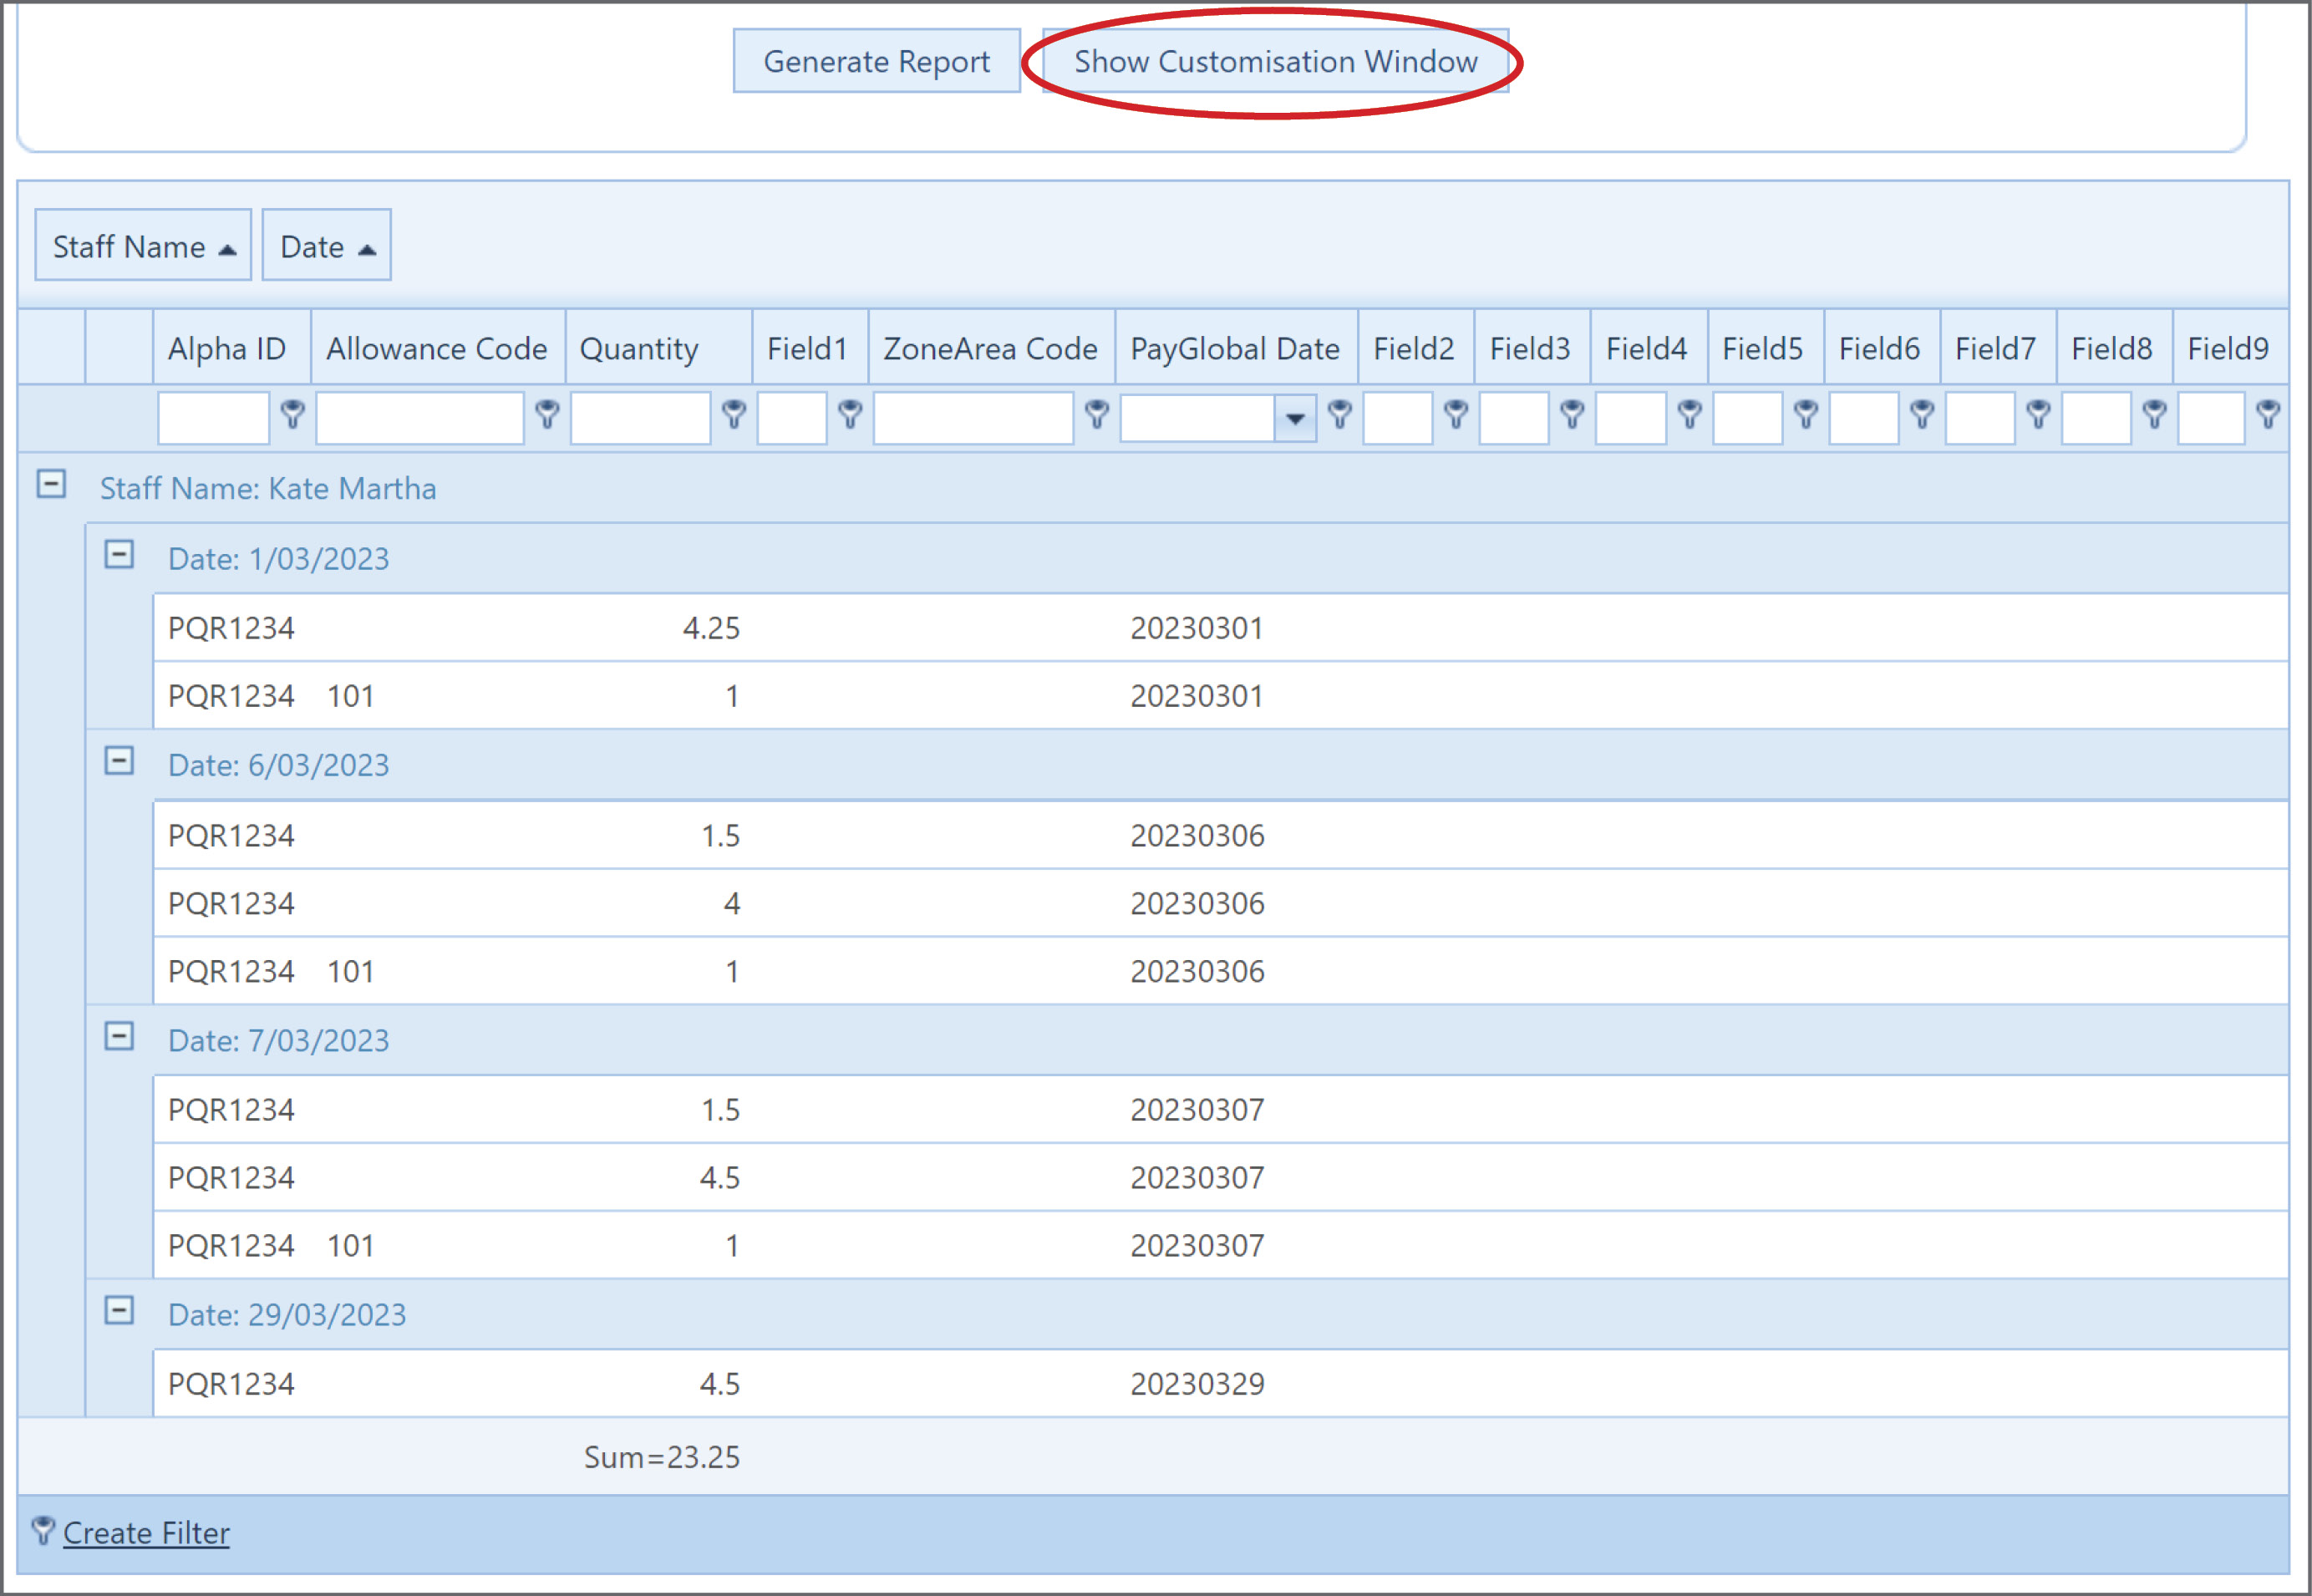Open the Field5 filter funnel icon
Screen dimensions: 2312x1596
pyautogui.click(x=1806, y=418)
